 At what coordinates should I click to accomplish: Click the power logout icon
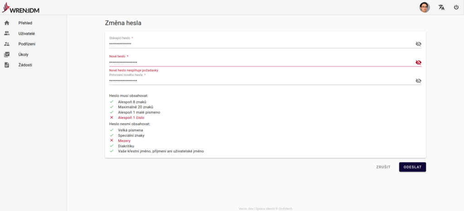point(456,7)
